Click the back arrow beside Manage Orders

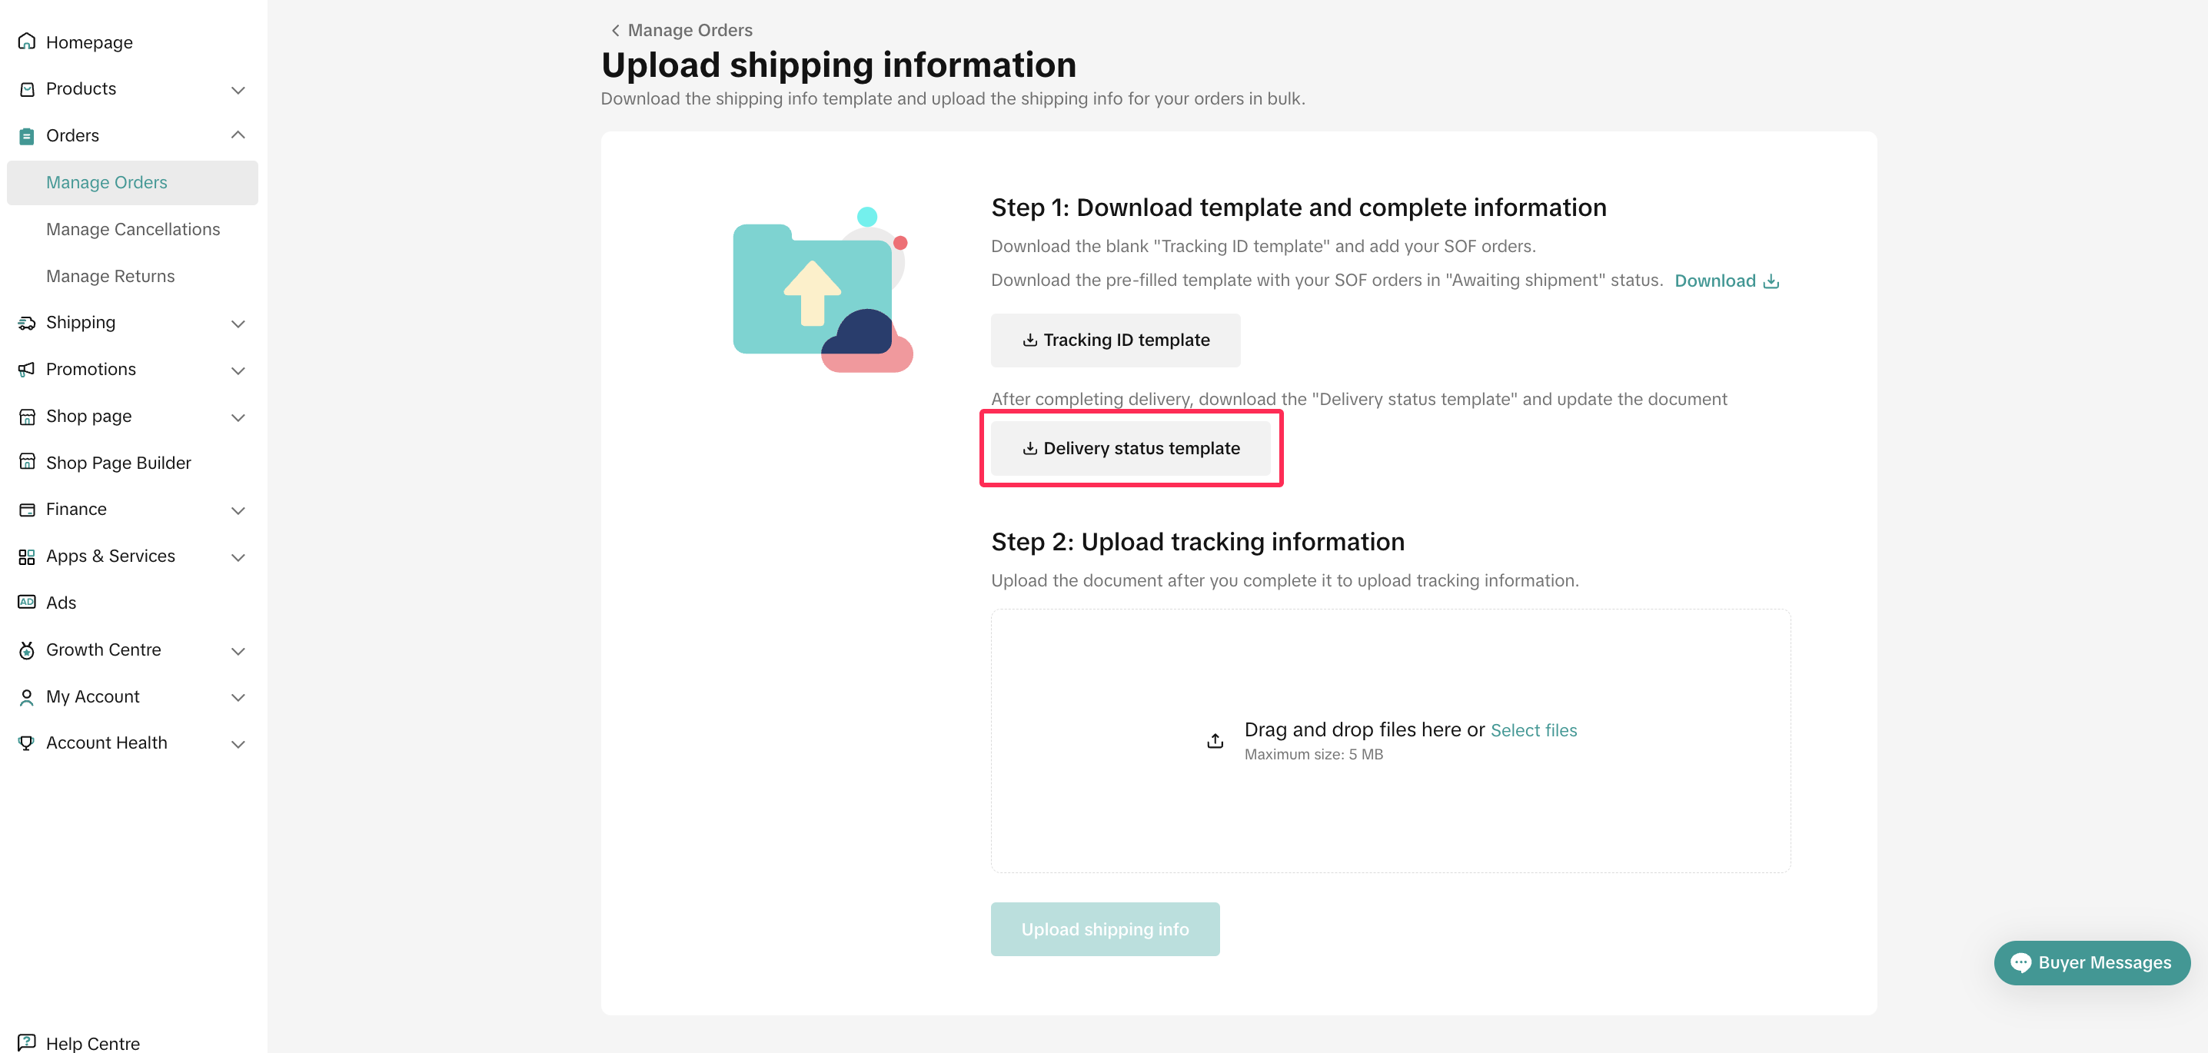point(614,30)
